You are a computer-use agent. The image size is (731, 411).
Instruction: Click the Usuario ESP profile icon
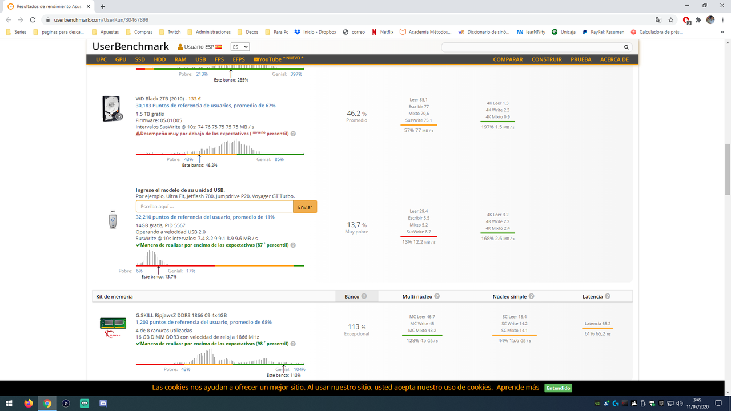point(180,47)
